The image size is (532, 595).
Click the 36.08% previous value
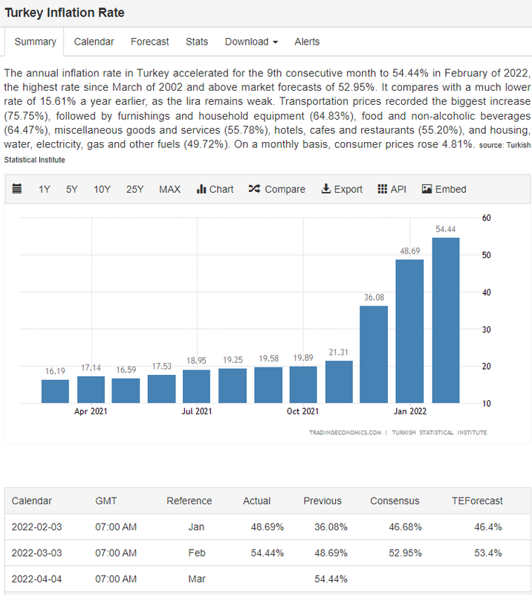[331, 527]
